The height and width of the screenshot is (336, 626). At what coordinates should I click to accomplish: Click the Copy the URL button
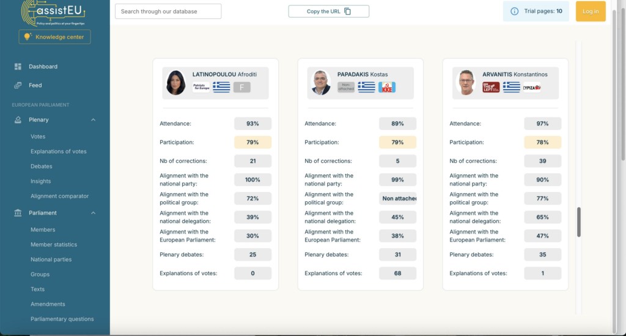(x=328, y=12)
